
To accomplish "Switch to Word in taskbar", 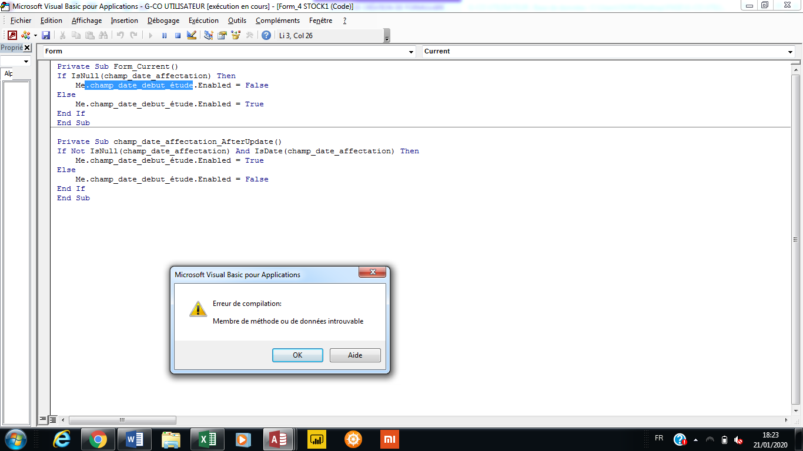I will pos(135,439).
